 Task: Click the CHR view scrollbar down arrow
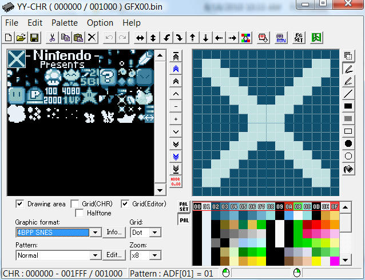tap(160, 190)
